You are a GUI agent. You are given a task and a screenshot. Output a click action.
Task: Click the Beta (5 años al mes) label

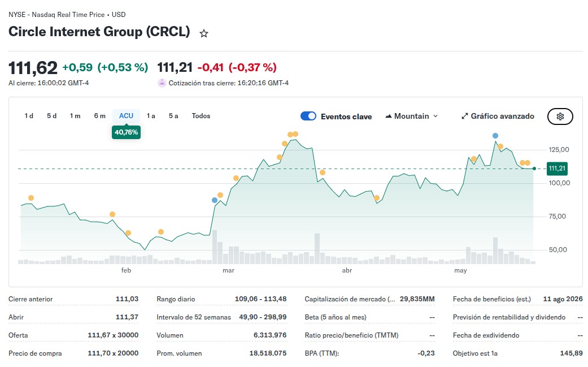(336, 317)
